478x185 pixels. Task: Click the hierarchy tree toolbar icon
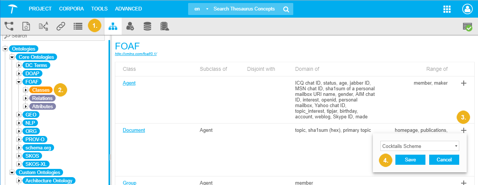9,26
